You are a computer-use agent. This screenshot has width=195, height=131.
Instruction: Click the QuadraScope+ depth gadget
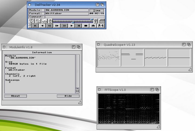click(189, 45)
